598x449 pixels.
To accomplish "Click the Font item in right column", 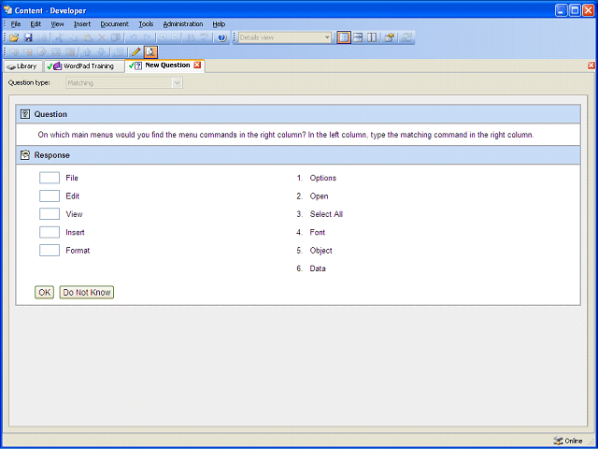I will point(318,232).
